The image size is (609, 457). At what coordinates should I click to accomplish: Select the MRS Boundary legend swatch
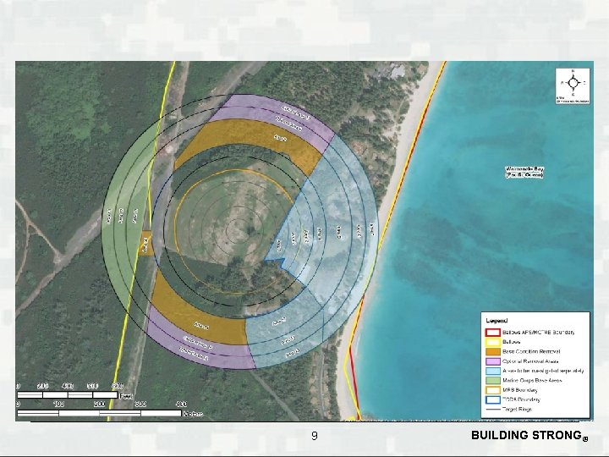(493, 390)
